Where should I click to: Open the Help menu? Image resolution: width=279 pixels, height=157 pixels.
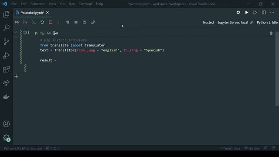(99, 4)
